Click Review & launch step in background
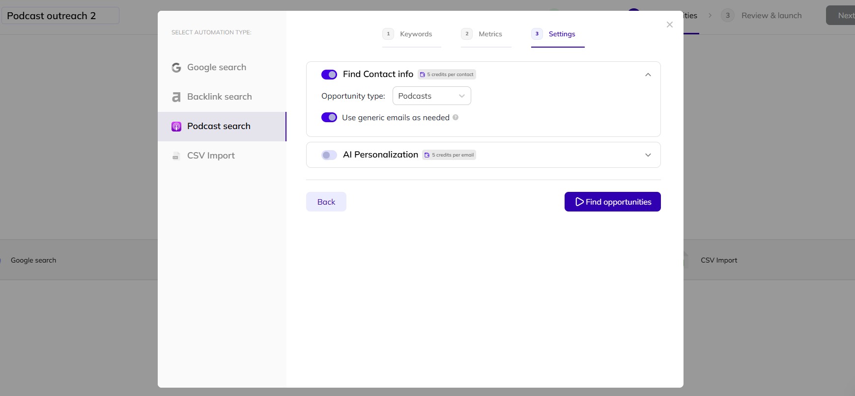Image resolution: width=855 pixels, height=396 pixels. (x=771, y=16)
